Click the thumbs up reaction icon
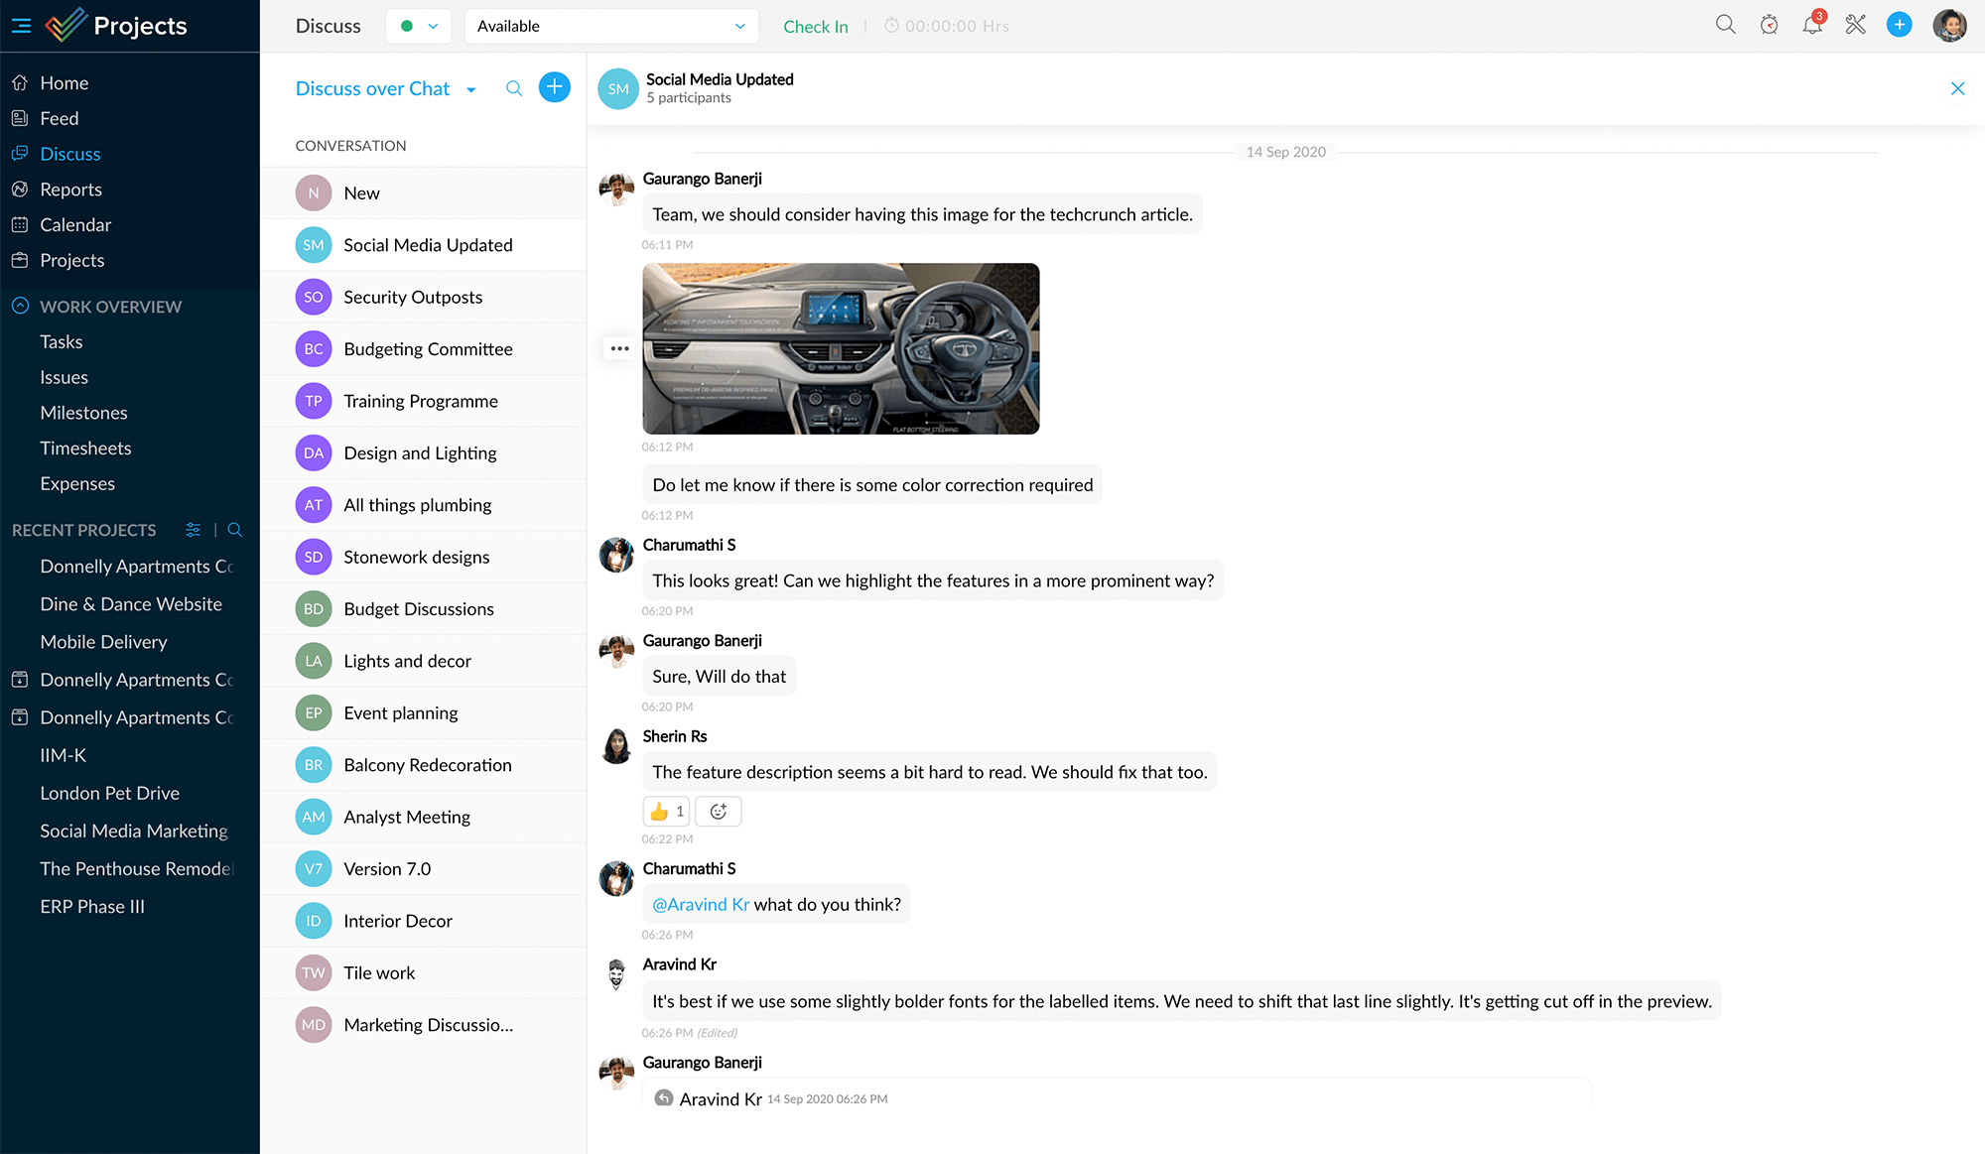This screenshot has height=1154, width=1985. 661,811
